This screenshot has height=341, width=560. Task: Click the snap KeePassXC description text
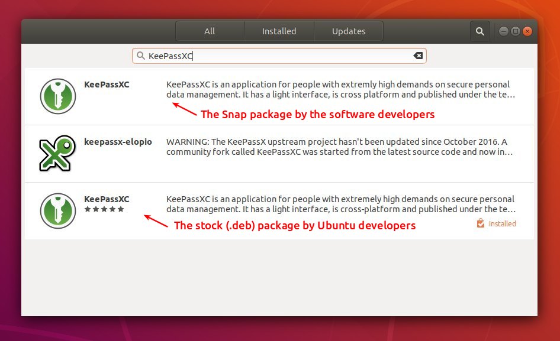pos(341,89)
